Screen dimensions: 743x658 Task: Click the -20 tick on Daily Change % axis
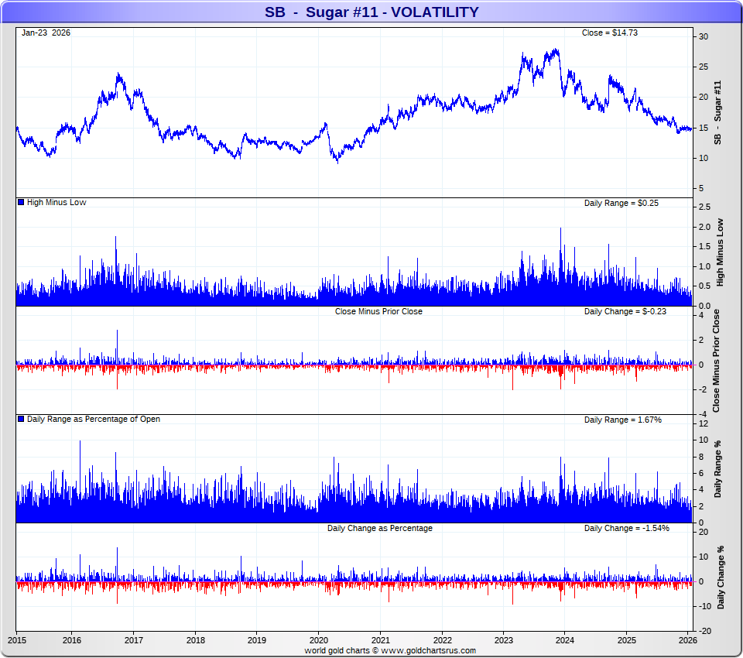(704, 631)
